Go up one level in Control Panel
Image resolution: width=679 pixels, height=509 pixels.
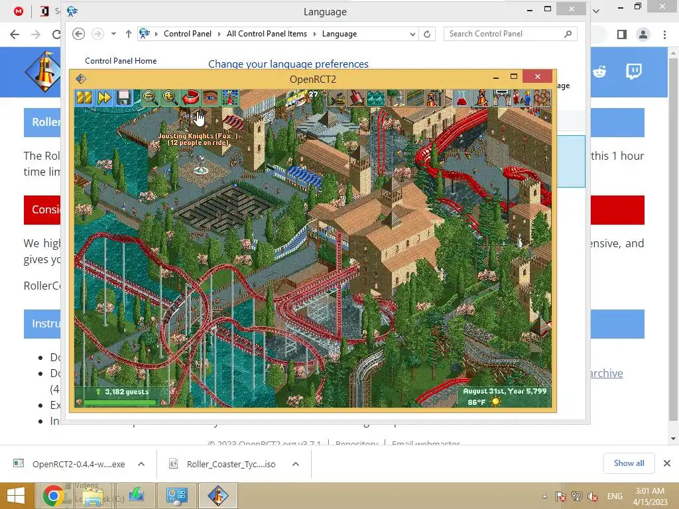click(x=129, y=34)
